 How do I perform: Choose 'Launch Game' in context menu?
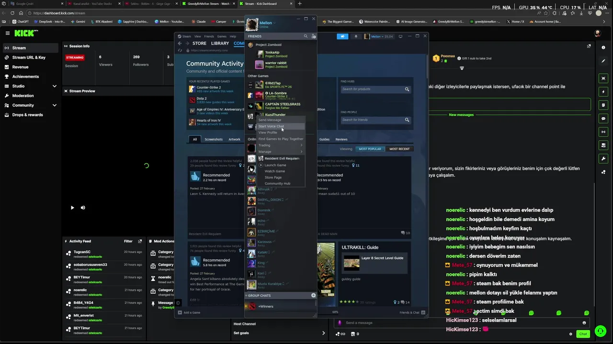[x=275, y=165]
